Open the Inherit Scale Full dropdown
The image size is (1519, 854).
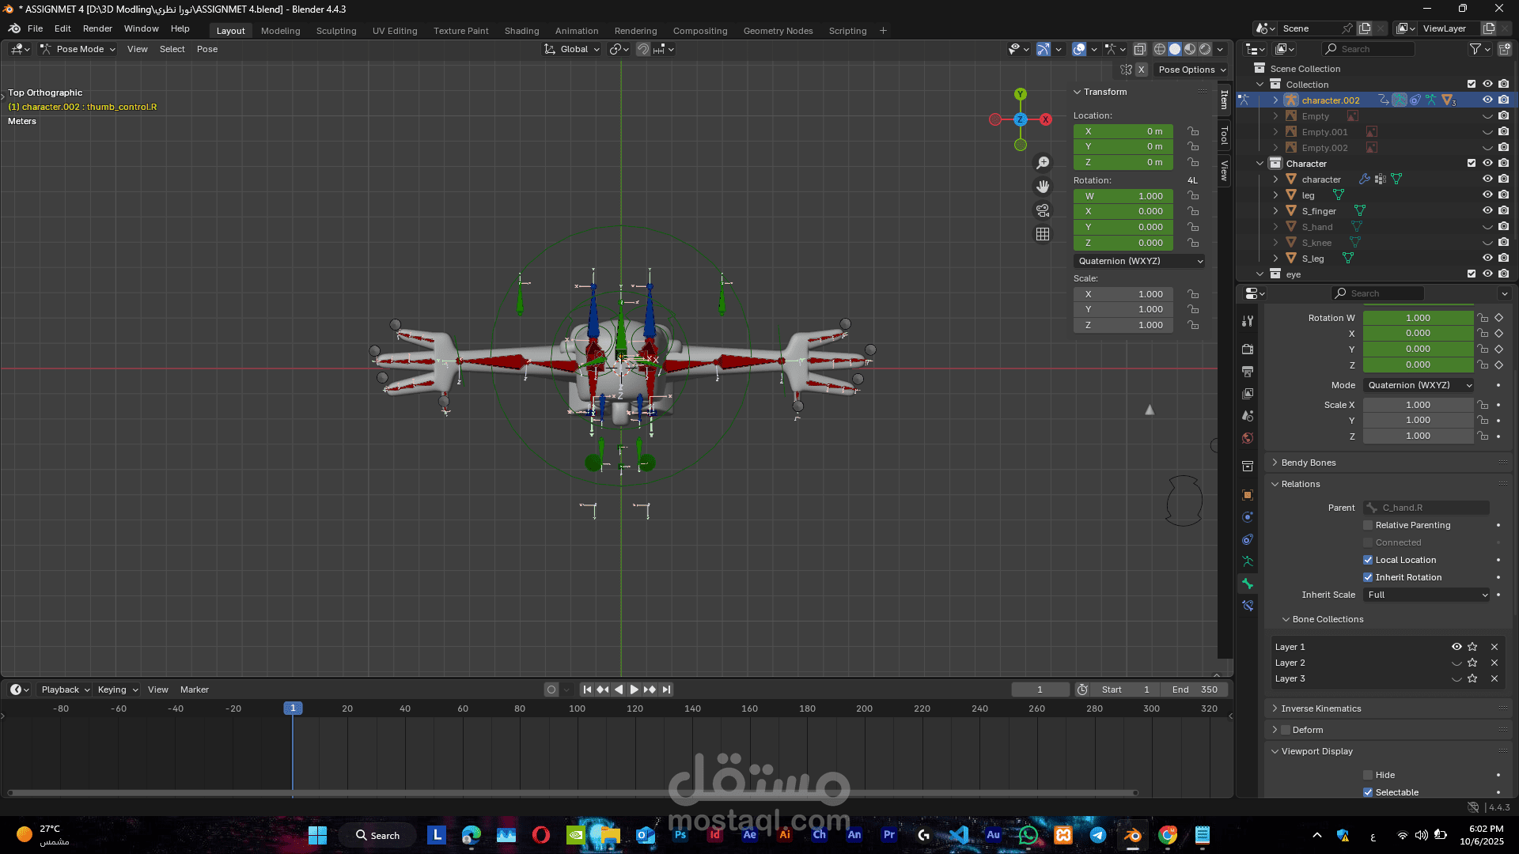click(x=1427, y=595)
